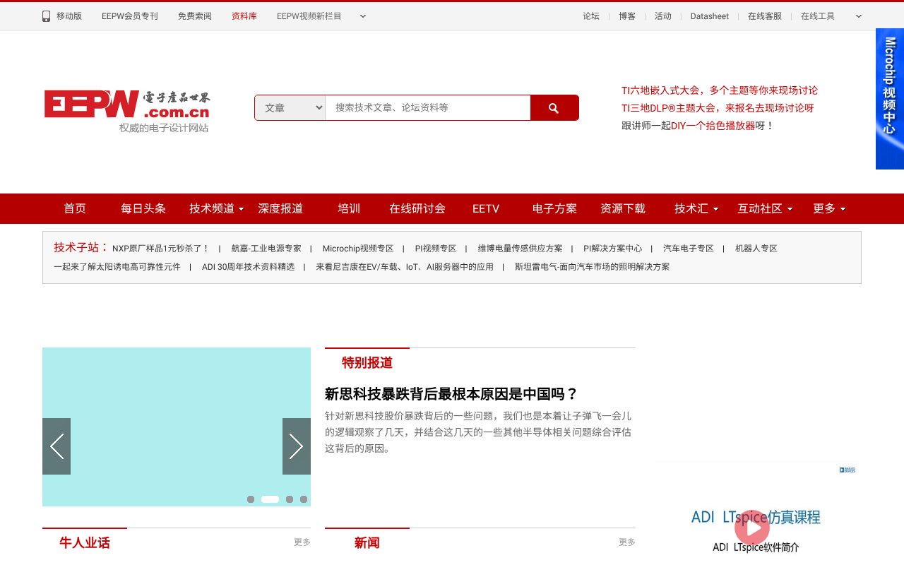904x565 pixels.
Task: Click the Analog Devices logo
Action: (847, 469)
